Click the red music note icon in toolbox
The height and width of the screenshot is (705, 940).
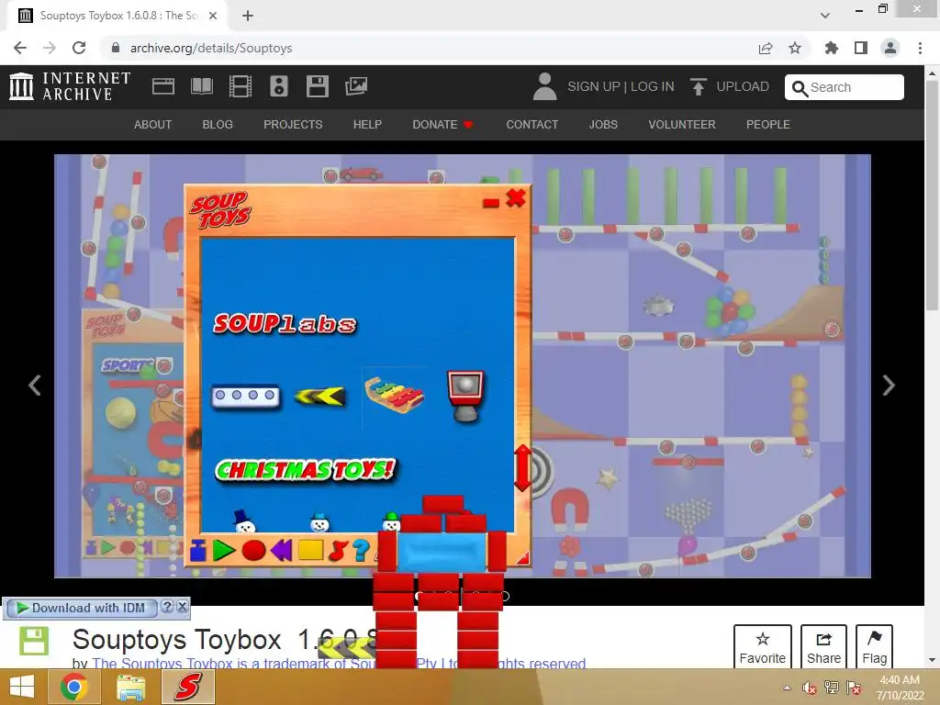(338, 550)
